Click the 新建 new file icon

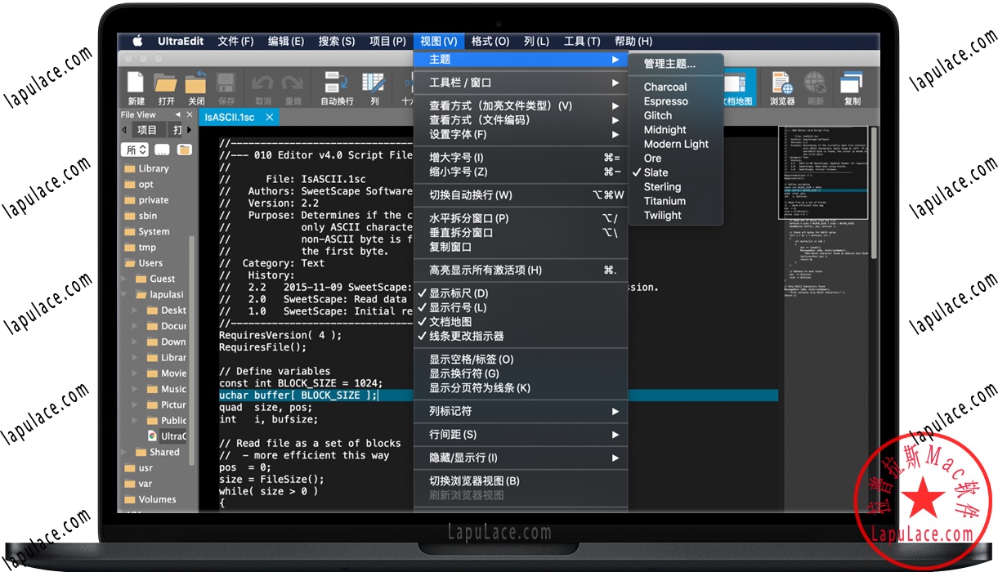point(136,84)
